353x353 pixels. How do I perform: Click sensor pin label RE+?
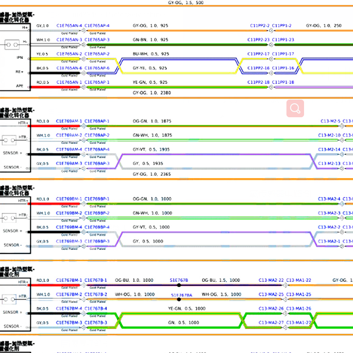click(19, 72)
